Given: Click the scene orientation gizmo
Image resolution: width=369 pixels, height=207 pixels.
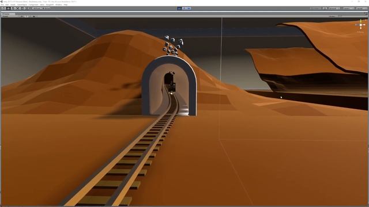Looking at the screenshot, I should click(360, 25).
